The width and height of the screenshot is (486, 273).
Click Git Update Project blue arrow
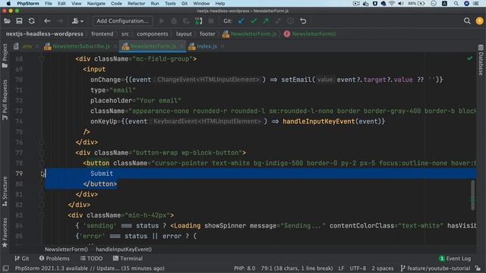pos(241,21)
